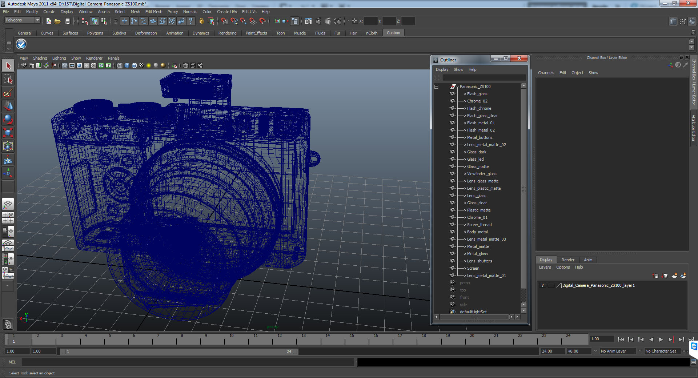Open a scene with folder icon

(57, 21)
